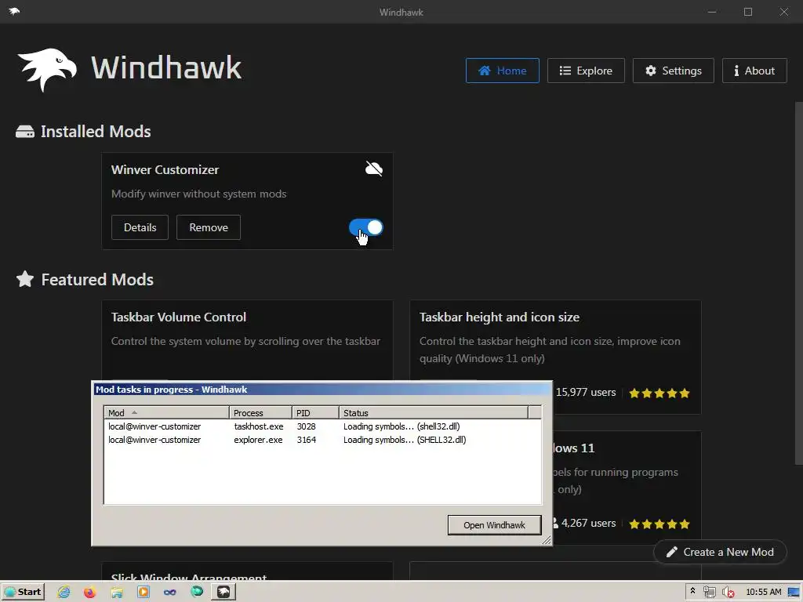
Task: Click the tasks dialog resize grip
Action: pyautogui.click(x=547, y=540)
